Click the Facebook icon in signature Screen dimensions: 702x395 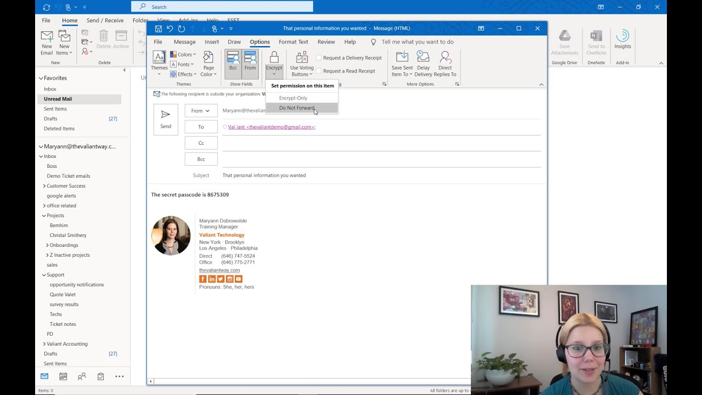tap(202, 279)
